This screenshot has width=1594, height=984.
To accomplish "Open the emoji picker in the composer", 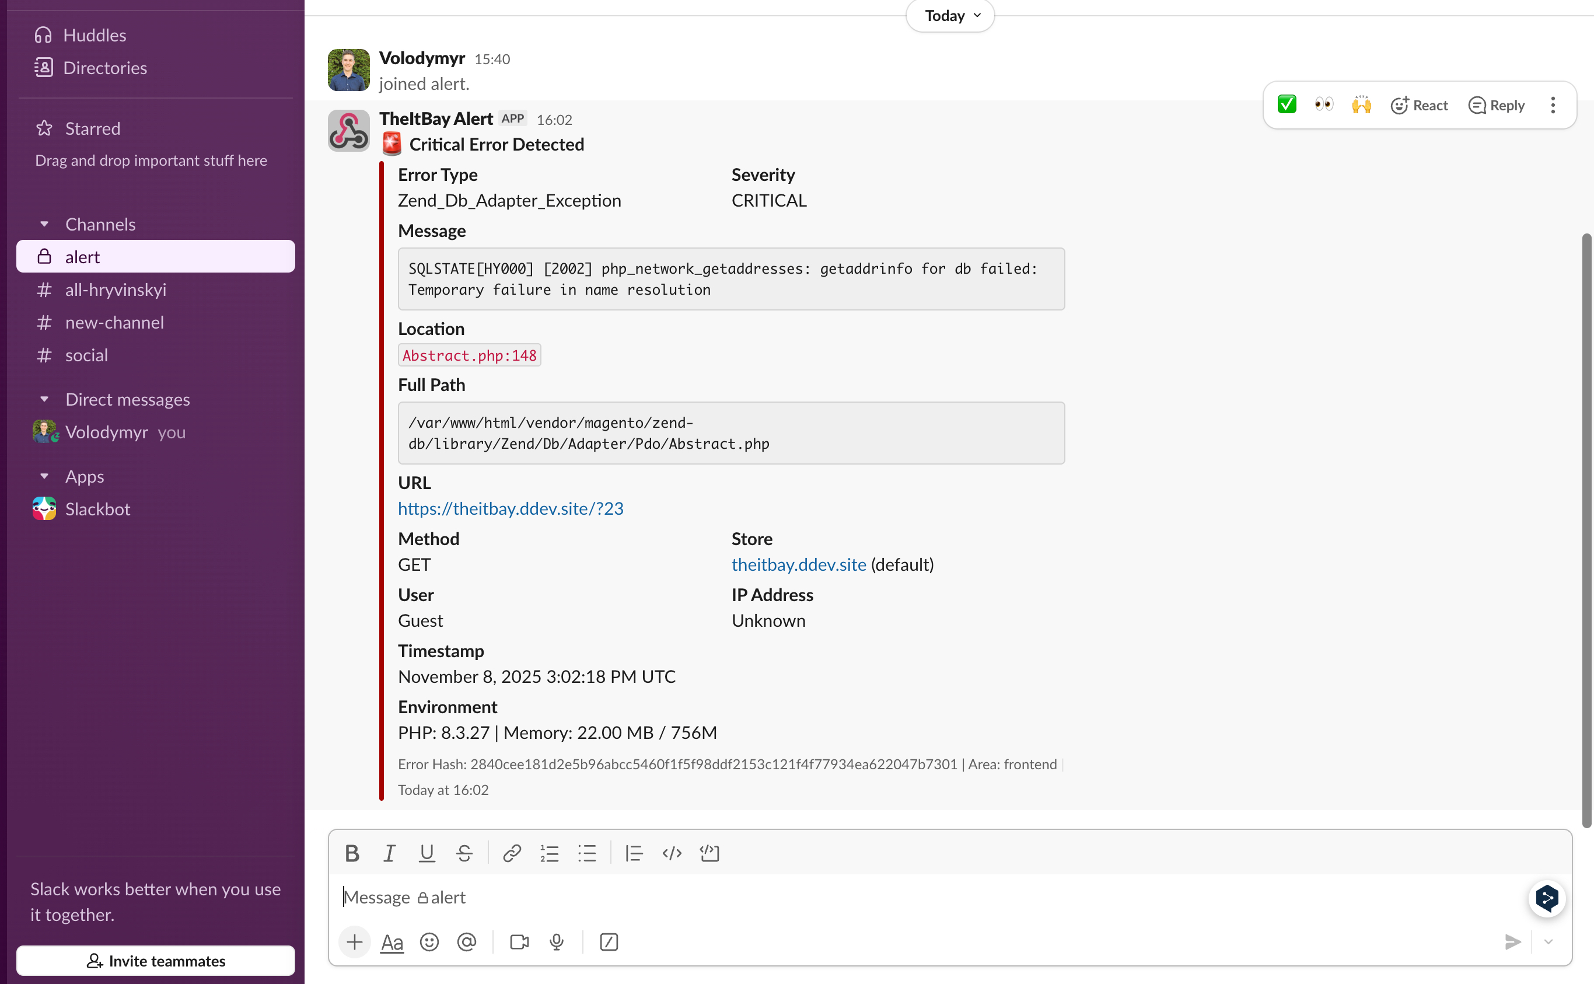I will pos(429,942).
